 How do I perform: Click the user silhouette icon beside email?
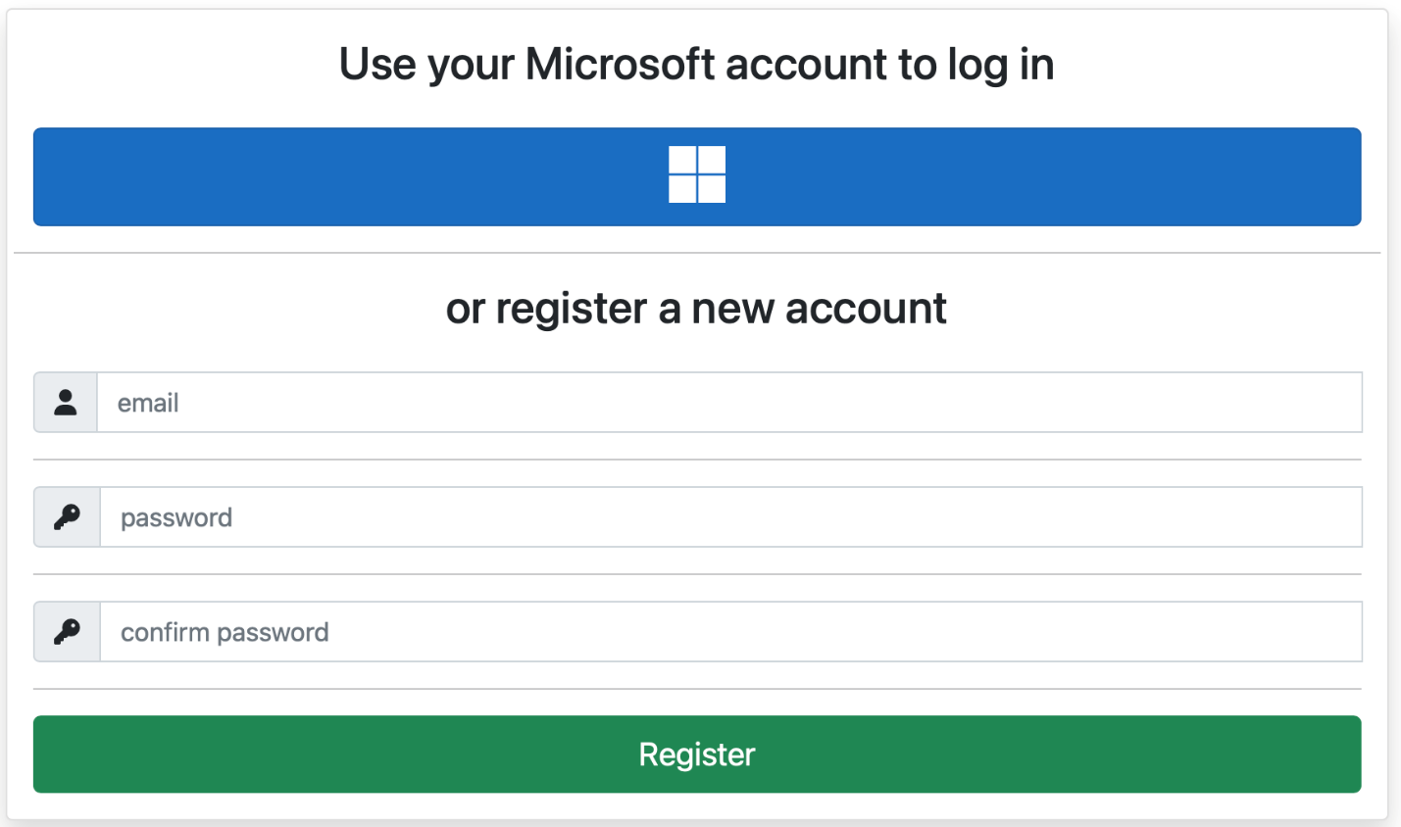pos(66,403)
